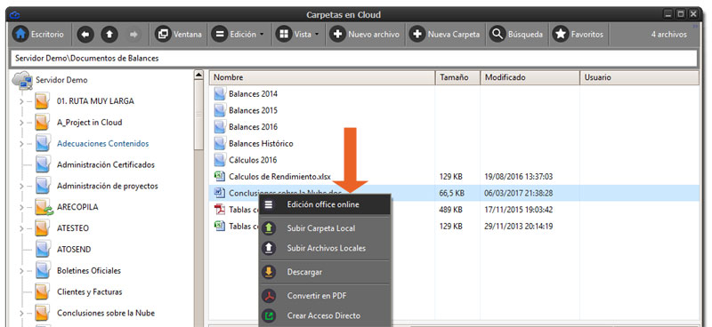This screenshot has width=712, height=327.
Task: Open the Edición dropdown menu
Action: 239,34
